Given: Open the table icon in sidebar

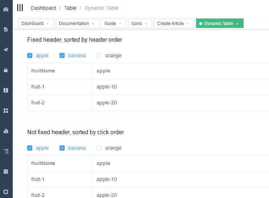Looking at the screenshot, I should [x=6, y=172].
